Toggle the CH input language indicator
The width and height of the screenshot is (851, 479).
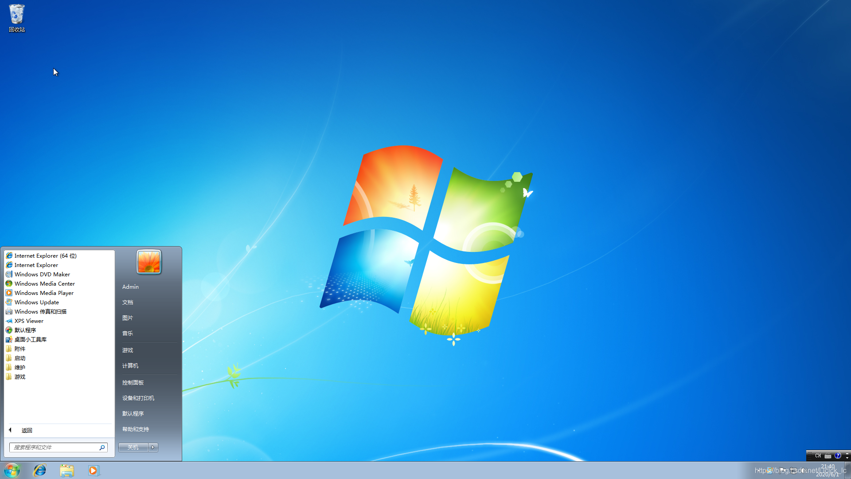(818, 455)
